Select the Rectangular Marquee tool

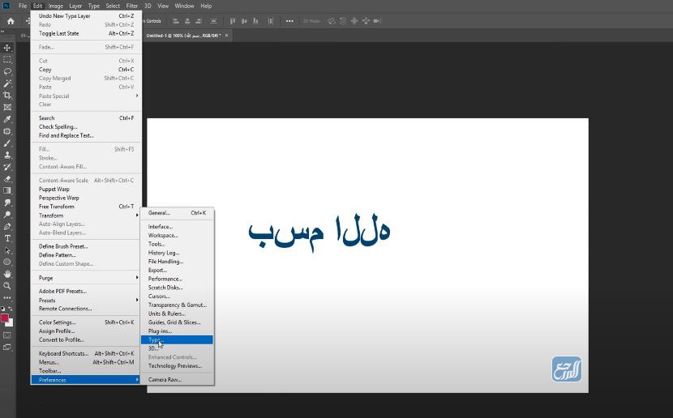7,60
